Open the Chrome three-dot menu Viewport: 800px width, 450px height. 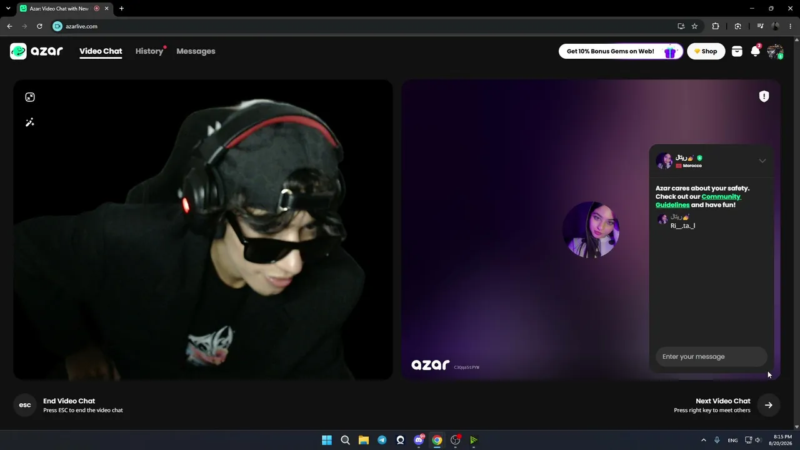point(790,26)
